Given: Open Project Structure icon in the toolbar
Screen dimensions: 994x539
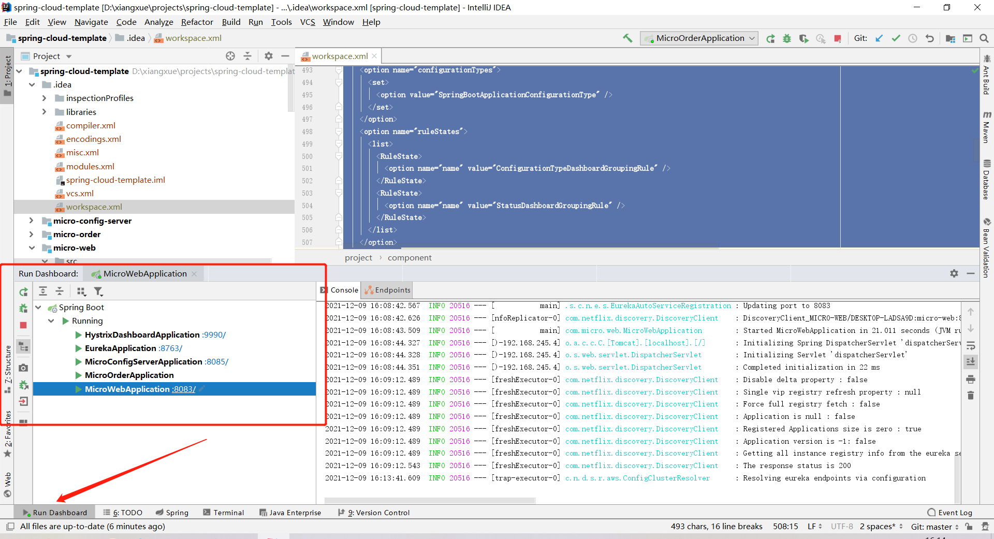Looking at the screenshot, I should [951, 38].
